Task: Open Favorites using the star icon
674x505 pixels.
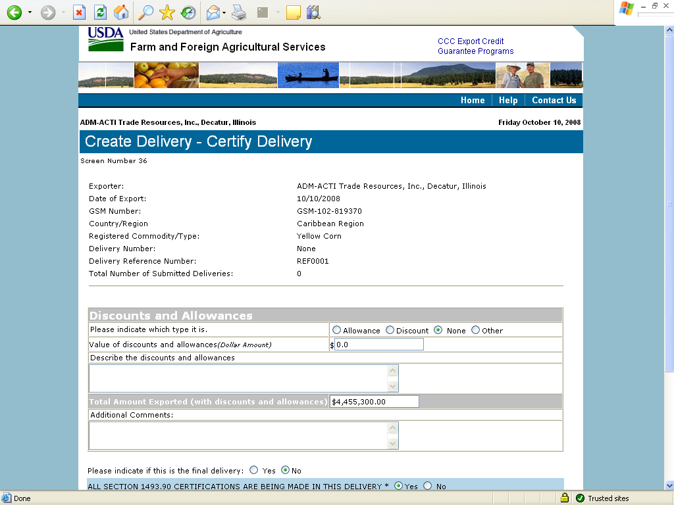Action: 167,12
